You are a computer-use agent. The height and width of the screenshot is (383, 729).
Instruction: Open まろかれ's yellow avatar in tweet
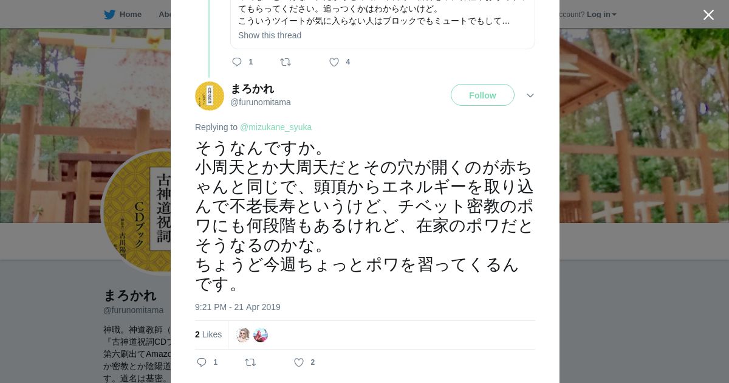point(210,96)
